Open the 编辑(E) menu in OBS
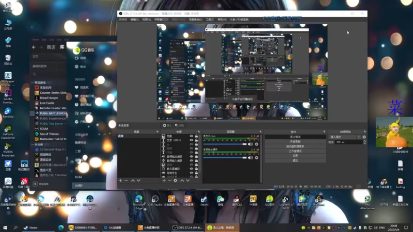This screenshot has height=232, width=413. pyautogui.click(x=135, y=20)
